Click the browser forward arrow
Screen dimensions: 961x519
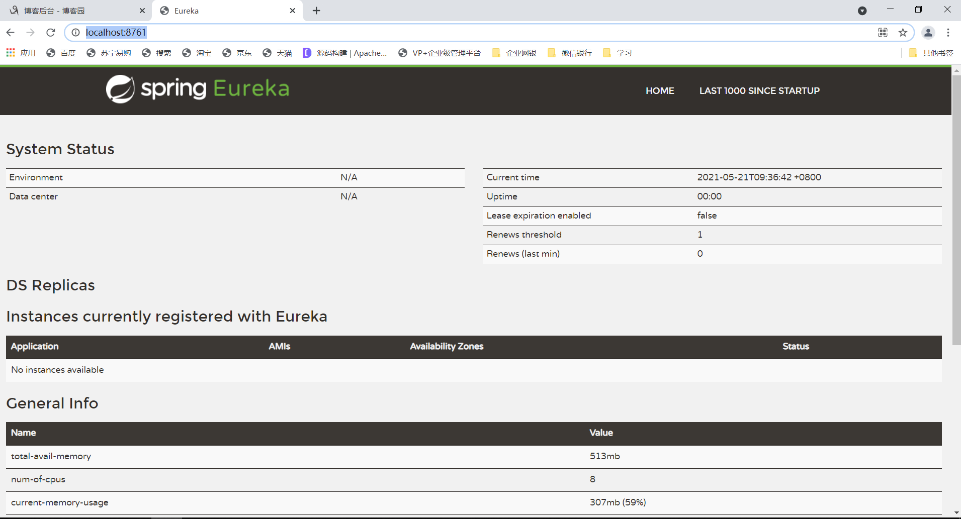click(x=31, y=33)
